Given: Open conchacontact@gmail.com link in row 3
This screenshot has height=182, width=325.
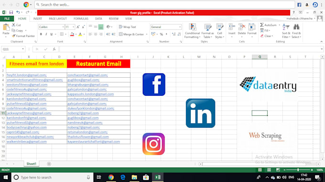Looking at the screenshot, I should click(87, 75).
